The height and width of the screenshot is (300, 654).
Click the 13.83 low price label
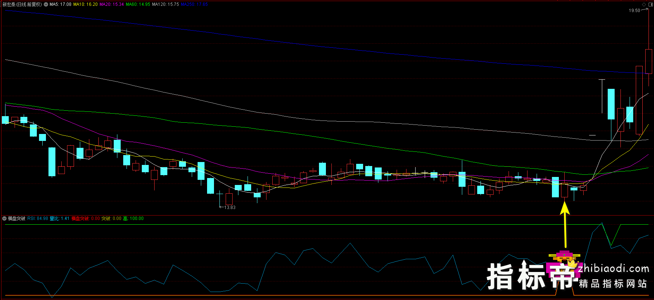[230, 208]
